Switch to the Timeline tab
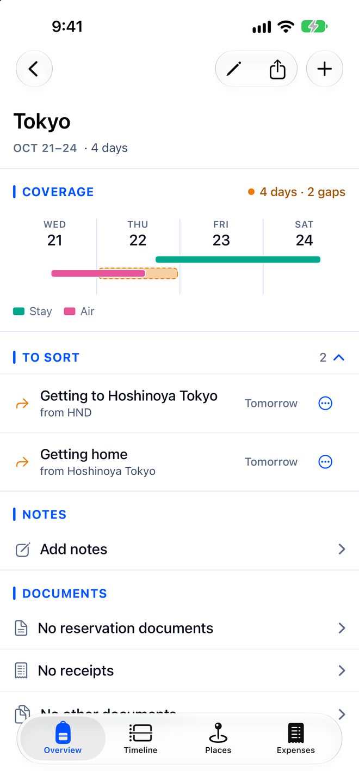Screen dimensions: 359x781 tap(140, 739)
